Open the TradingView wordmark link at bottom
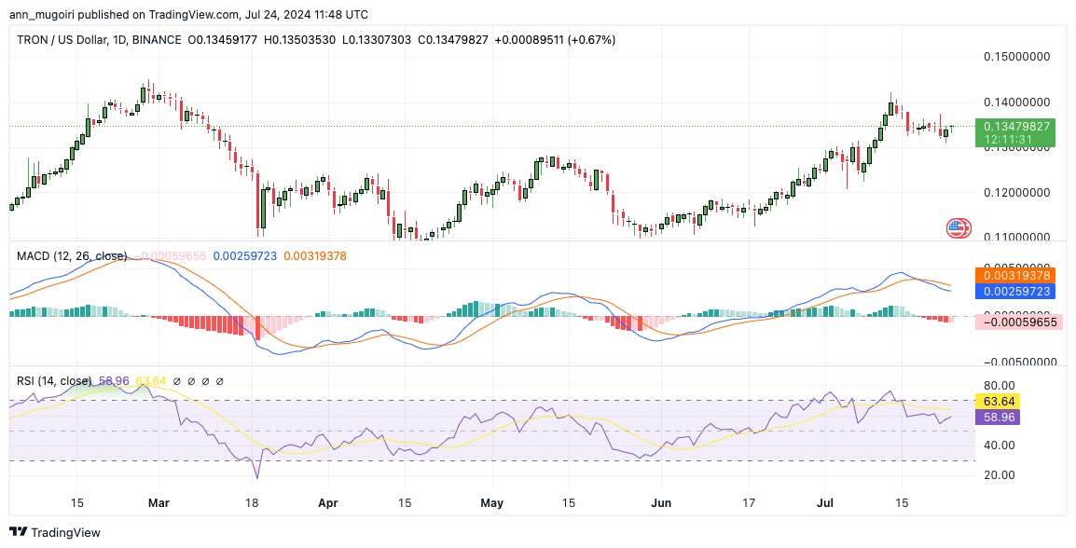This screenshot has height=548, width=1076. (x=66, y=532)
